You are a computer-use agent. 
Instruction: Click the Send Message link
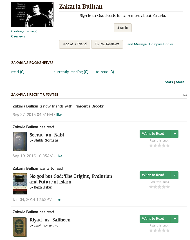click(136, 44)
